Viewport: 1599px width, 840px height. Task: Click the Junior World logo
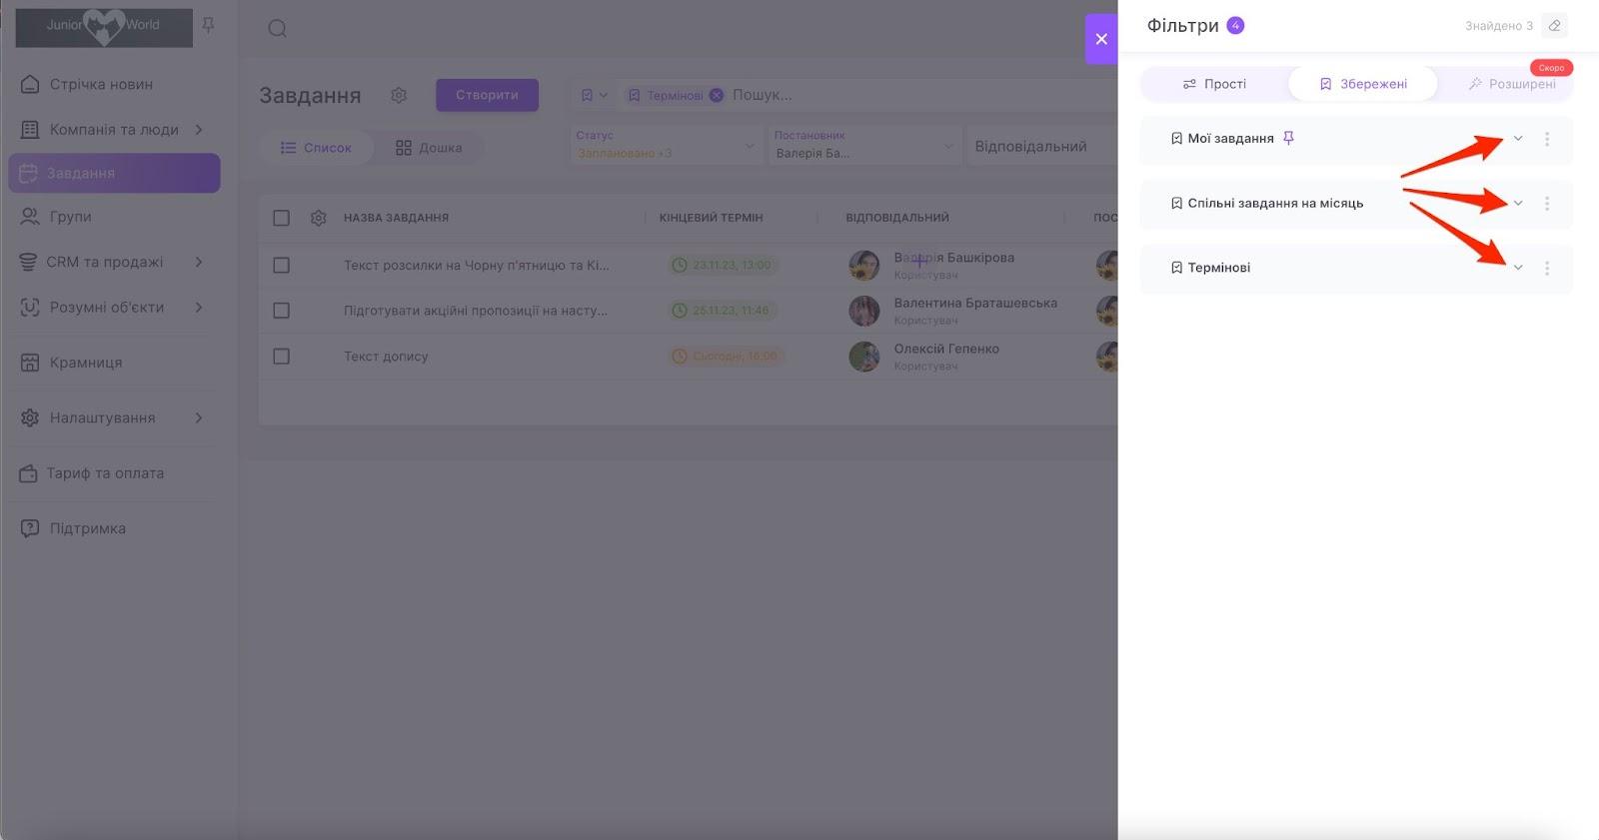coord(104,27)
